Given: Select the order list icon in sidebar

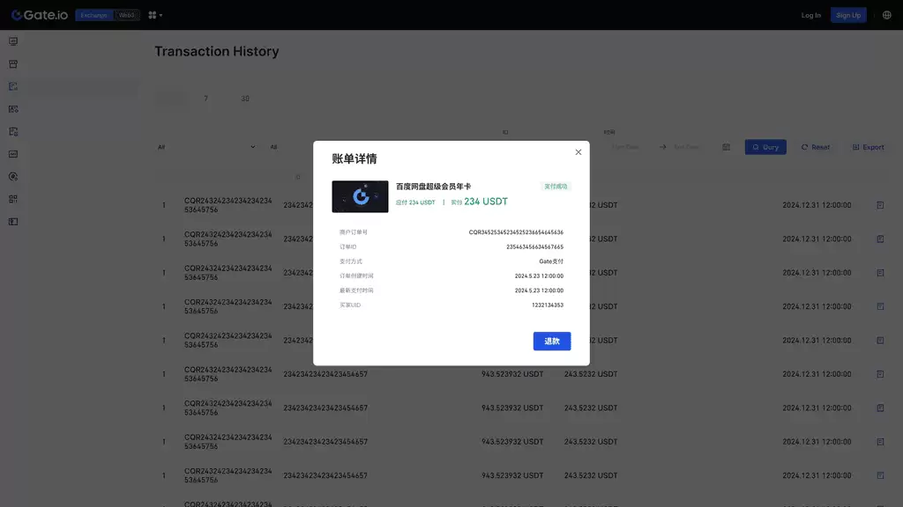Looking at the screenshot, I should pyautogui.click(x=13, y=87).
